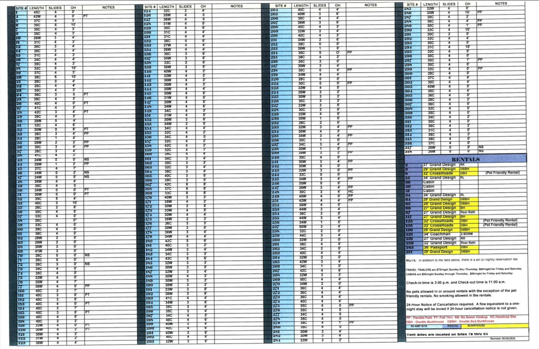Click the "PP - Parallel Park" legend entry
Viewport: 539px width, 349px height.
coord(419,318)
